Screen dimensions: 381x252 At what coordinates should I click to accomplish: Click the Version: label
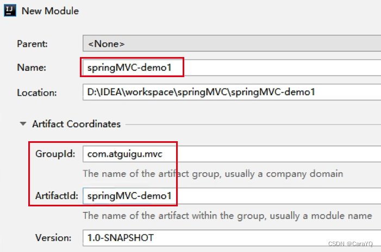tap(53, 238)
